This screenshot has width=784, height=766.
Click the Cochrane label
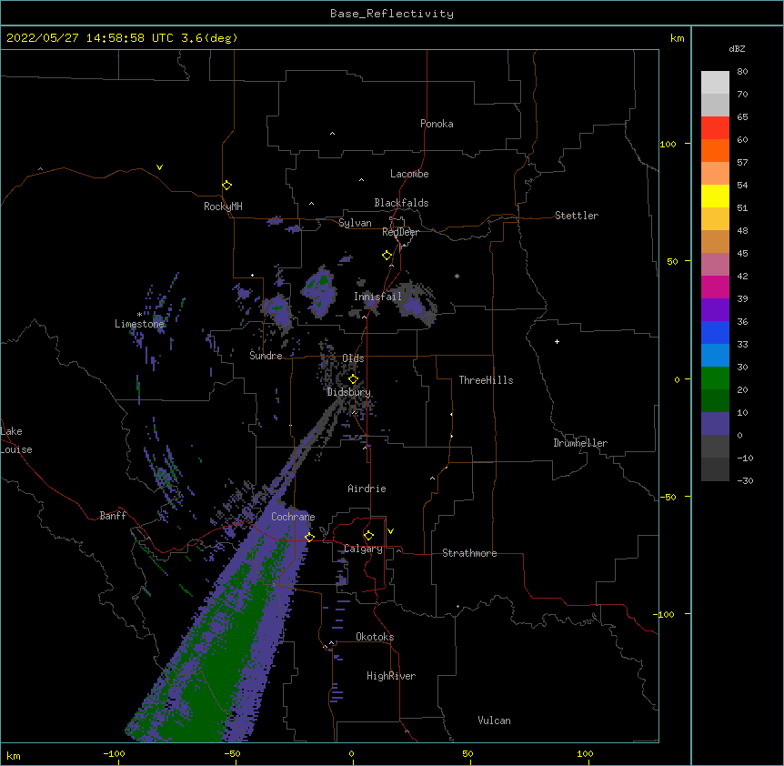[293, 517]
